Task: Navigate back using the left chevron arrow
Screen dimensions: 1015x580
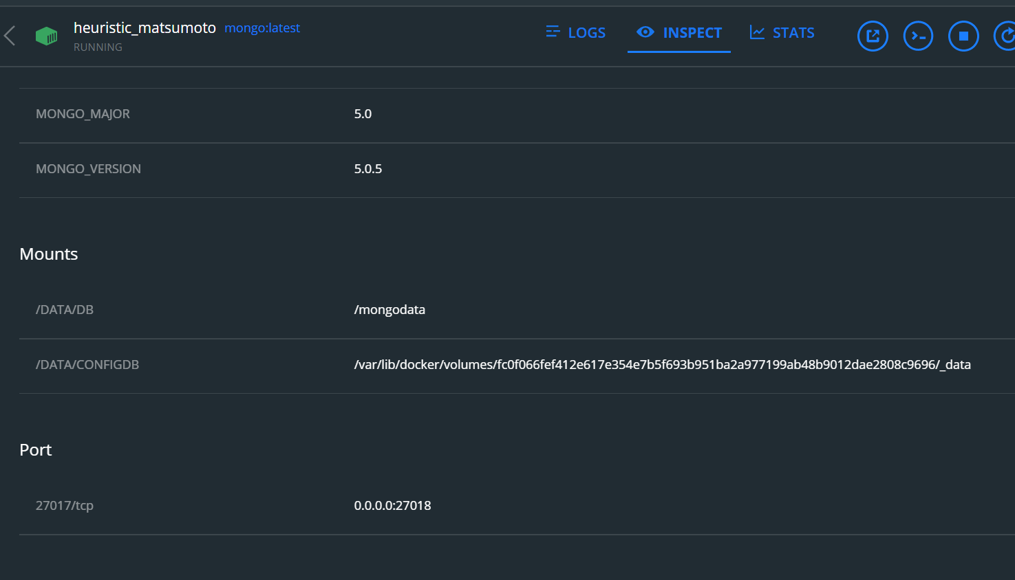Action: (x=10, y=36)
